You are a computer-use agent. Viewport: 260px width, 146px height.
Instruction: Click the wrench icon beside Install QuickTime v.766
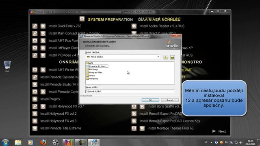point(43,26)
